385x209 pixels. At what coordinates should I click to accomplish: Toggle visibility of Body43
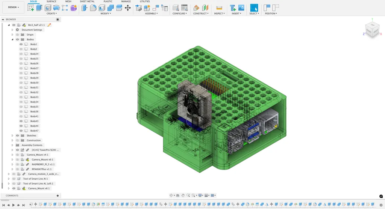pos(21,121)
